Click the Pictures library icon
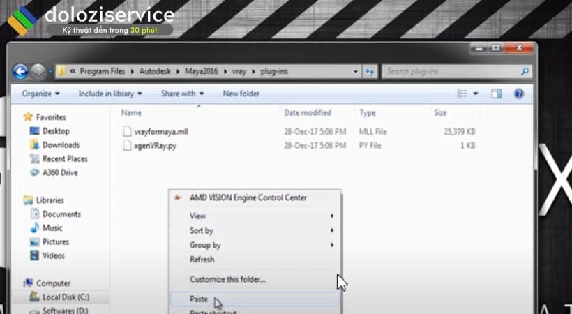The height and width of the screenshot is (314, 572). click(35, 241)
